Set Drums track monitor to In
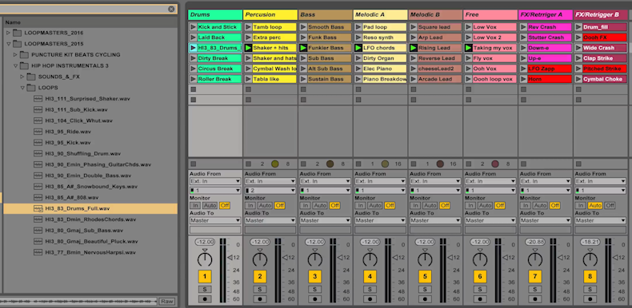 195,206
